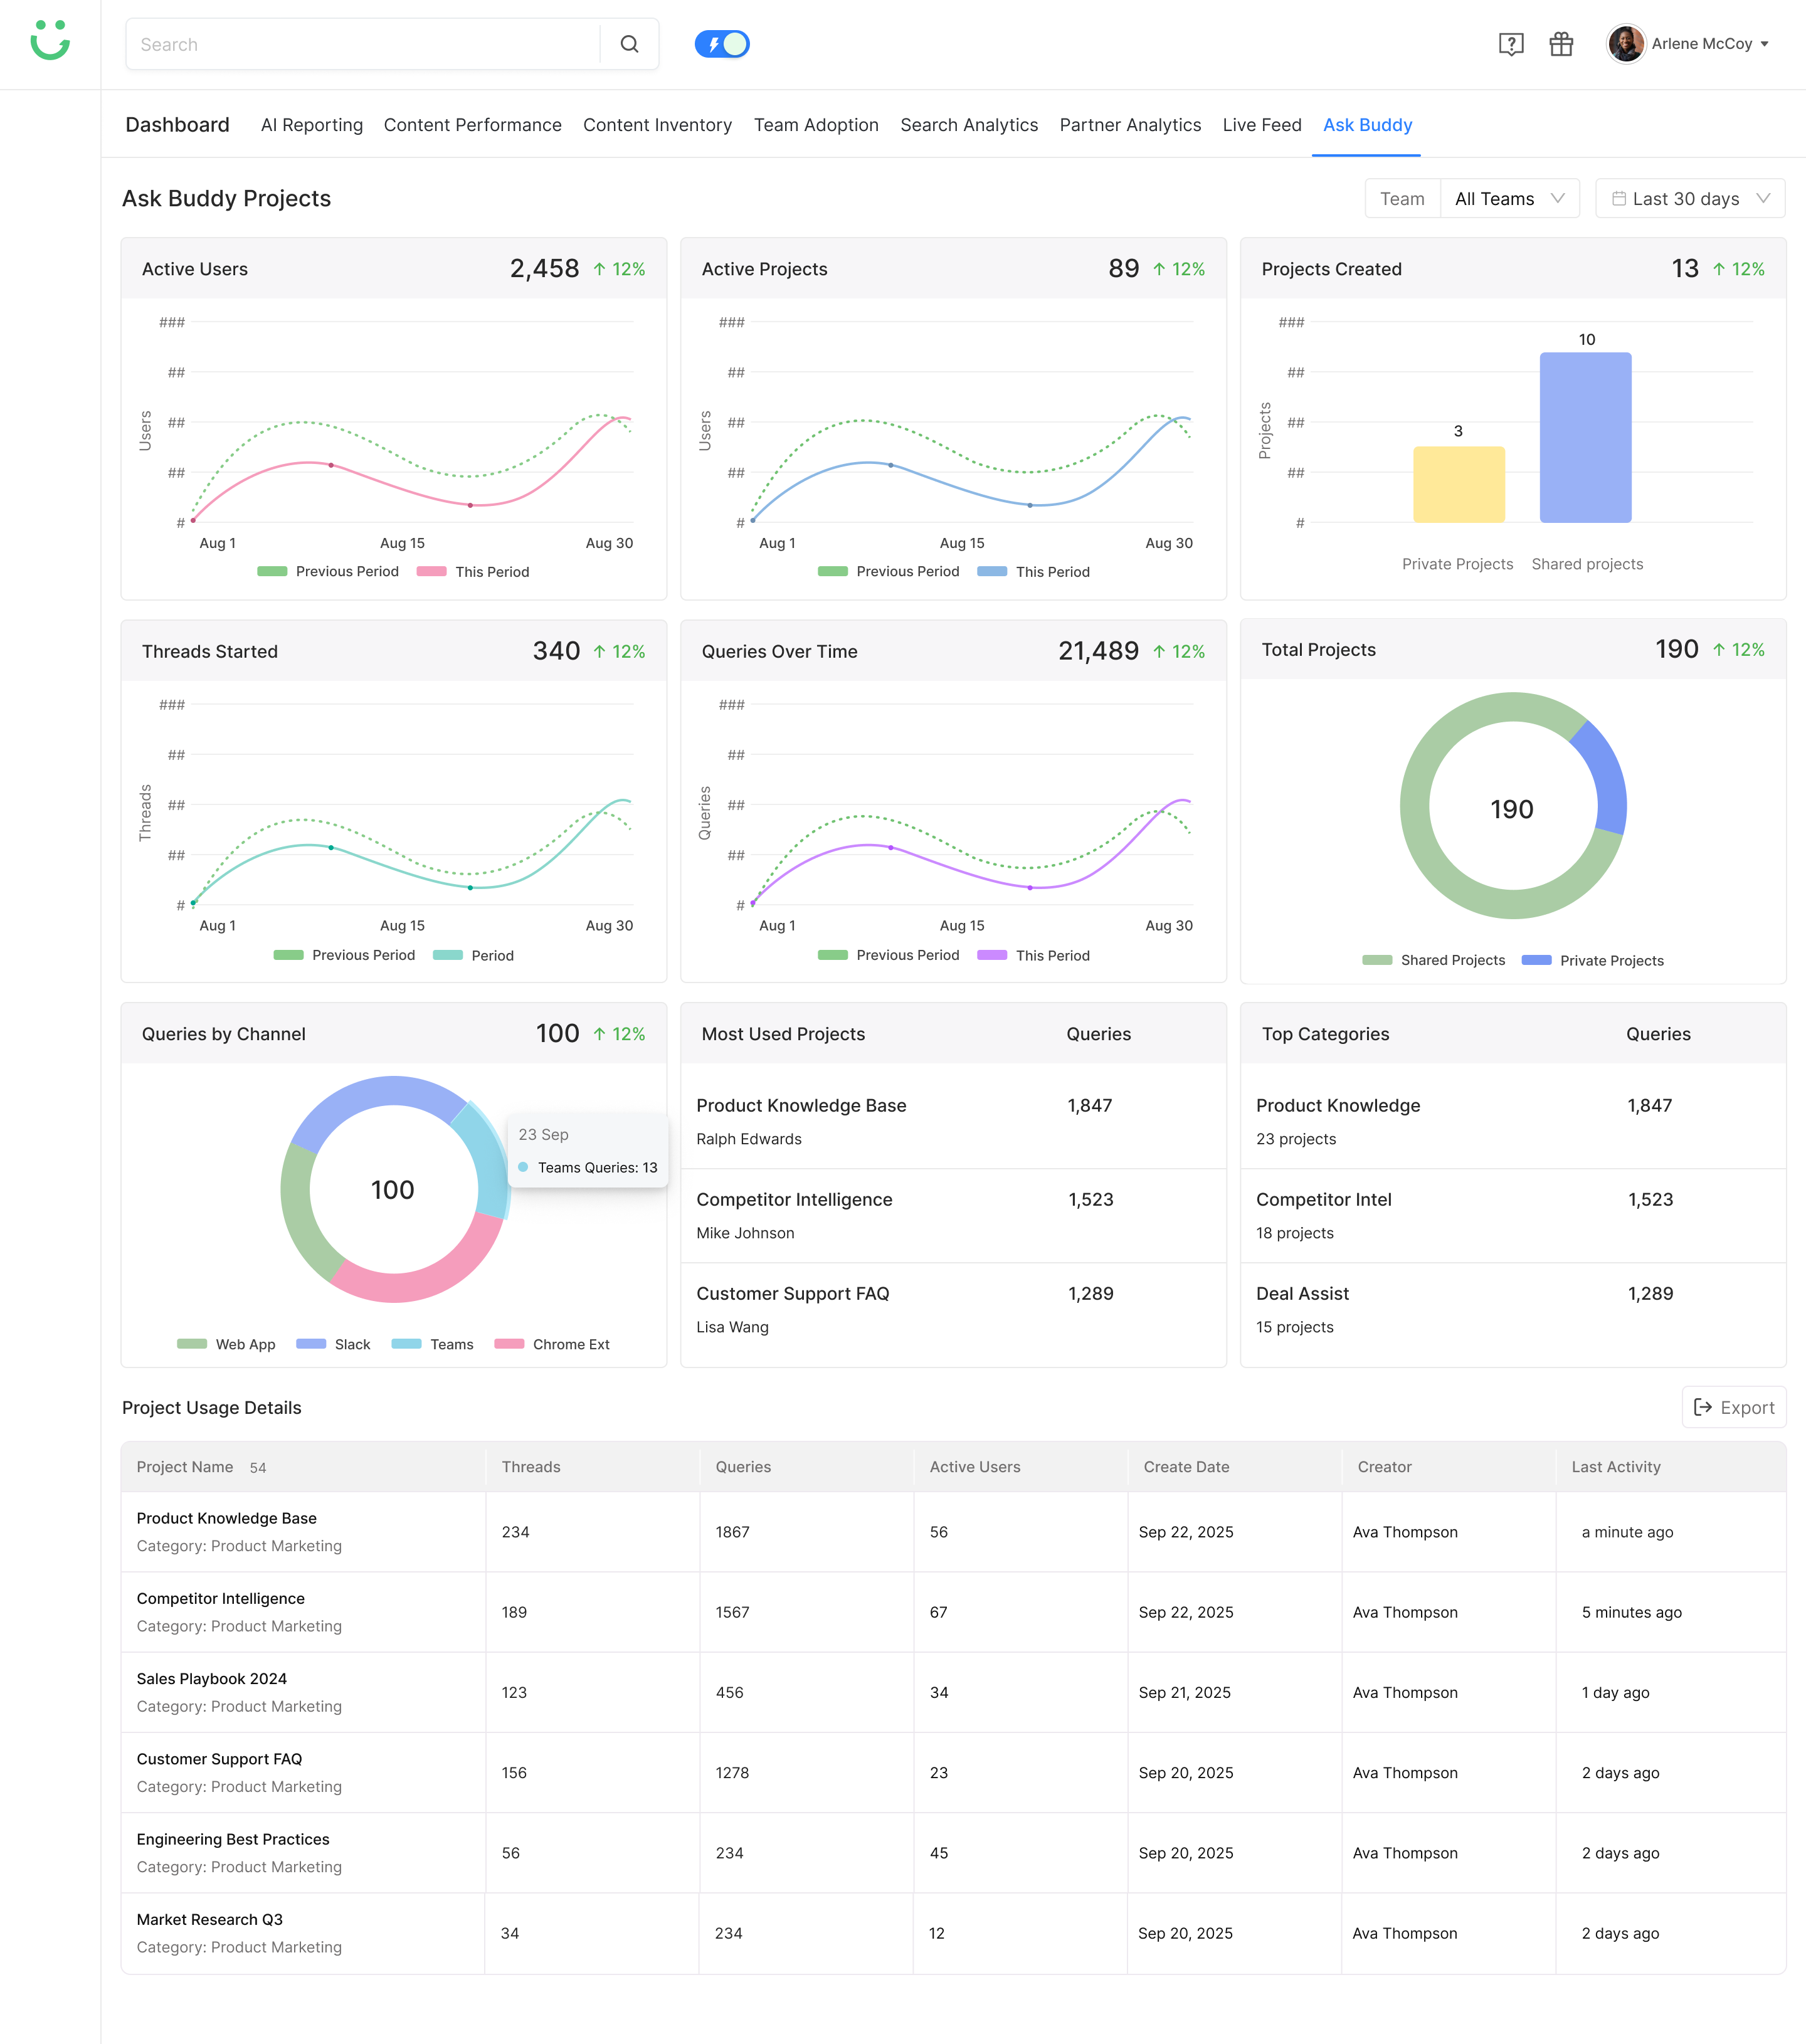
Task: Sort by Create Date column header
Action: click(1186, 1466)
